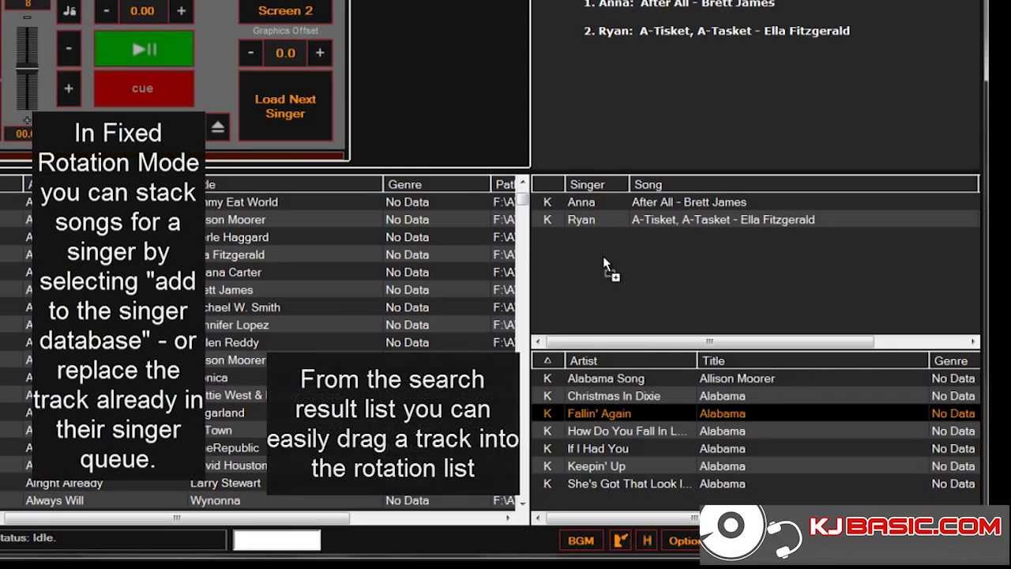
Task: Select 'Alabama Song' in search results
Action: 606,379
